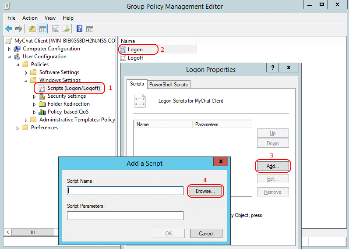Screen dimensions: 349x249
Task: Click the Properties toolbar icon
Action: click(x=56, y=29)
